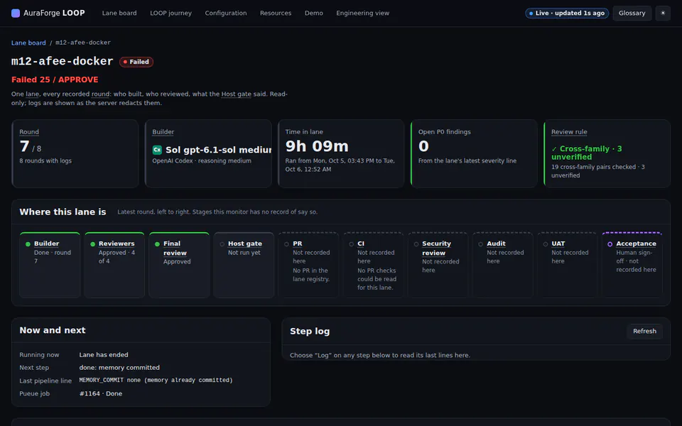
Task: Click the Host gate stage status circle
Action: tap(222, 244)
